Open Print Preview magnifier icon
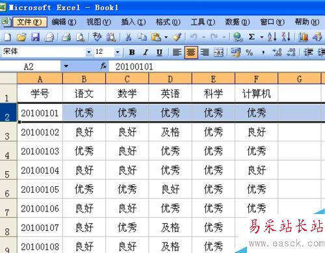The width and height of the screenshot is (325, 253). pyautogui.click(x=81, y=37)
